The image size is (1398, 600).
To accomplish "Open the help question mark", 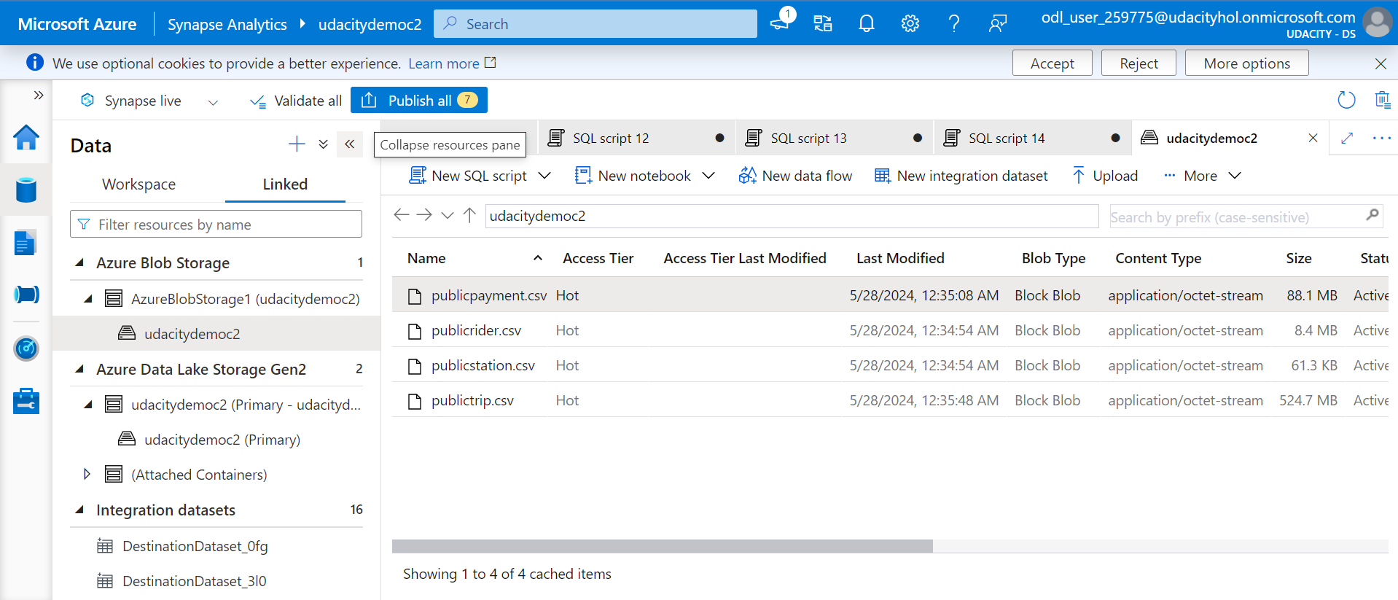I will click(953, 23).
